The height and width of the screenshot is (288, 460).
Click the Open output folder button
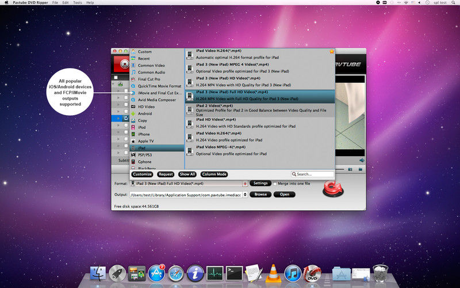285,194
